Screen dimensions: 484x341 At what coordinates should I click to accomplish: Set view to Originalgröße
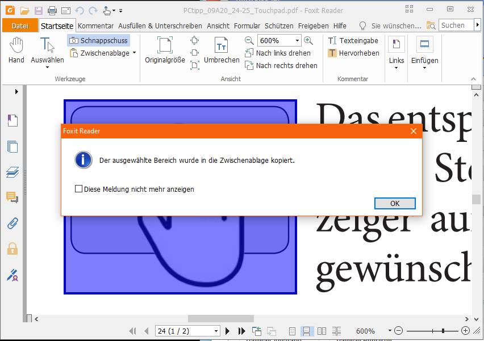165,50
